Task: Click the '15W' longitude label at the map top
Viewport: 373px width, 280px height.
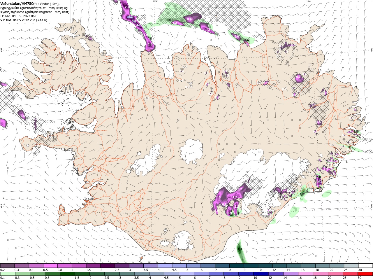Action: point(309,1)
